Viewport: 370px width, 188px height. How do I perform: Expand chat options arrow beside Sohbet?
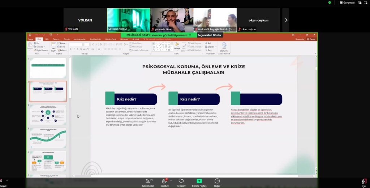(x=171, y=180)
